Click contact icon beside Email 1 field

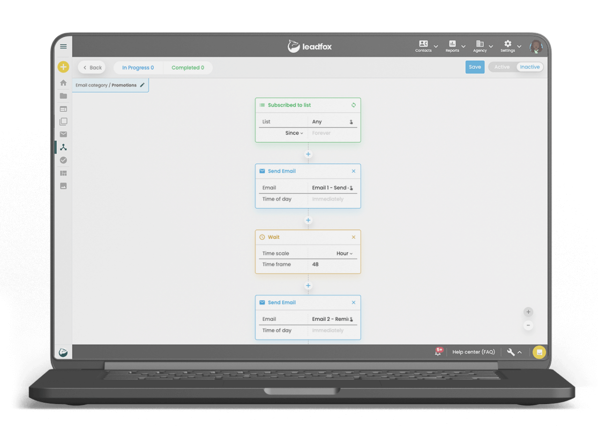coord(351,188)
